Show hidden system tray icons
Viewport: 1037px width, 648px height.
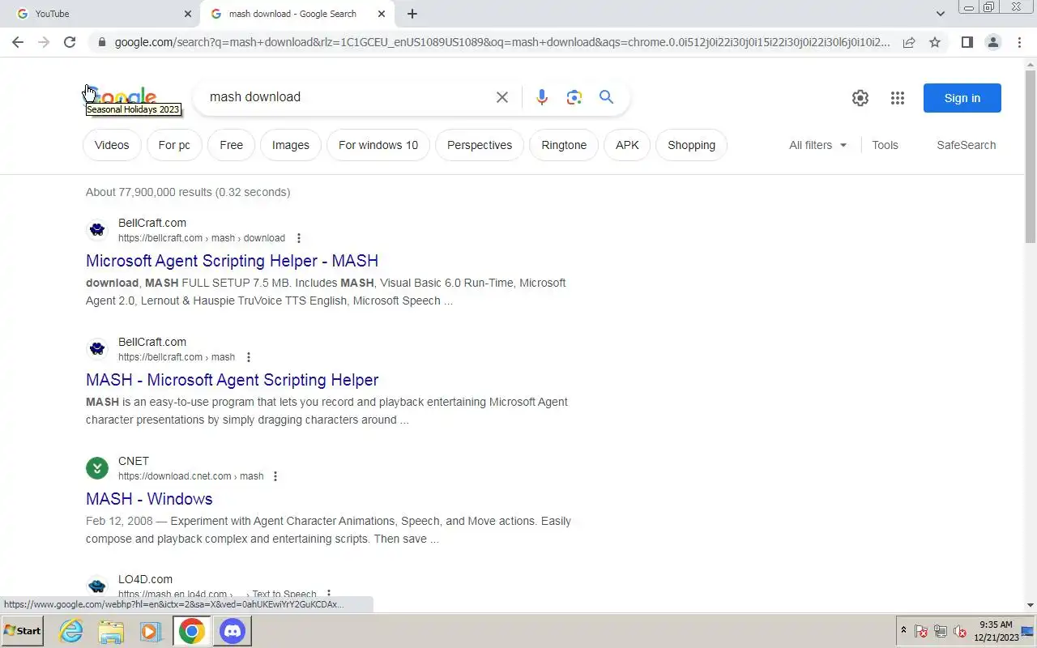pyautogui.click(x=903, y=631)
